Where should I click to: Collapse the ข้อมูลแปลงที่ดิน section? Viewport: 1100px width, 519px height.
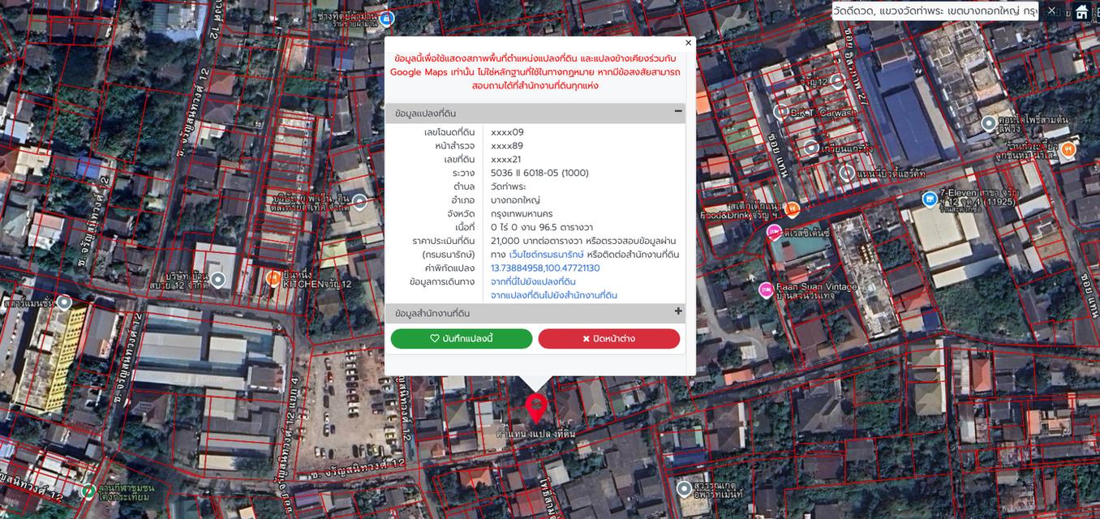[x=678, y=112]
